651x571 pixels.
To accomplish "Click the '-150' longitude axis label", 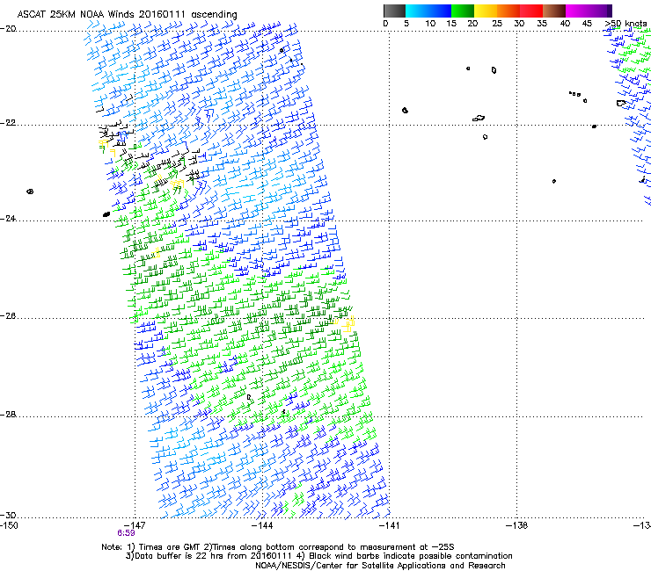I will [9, 525].
